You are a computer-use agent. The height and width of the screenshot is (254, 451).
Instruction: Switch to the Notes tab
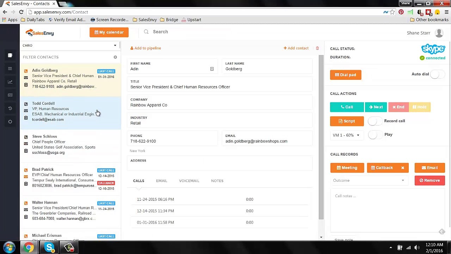(x=217, y=181)
